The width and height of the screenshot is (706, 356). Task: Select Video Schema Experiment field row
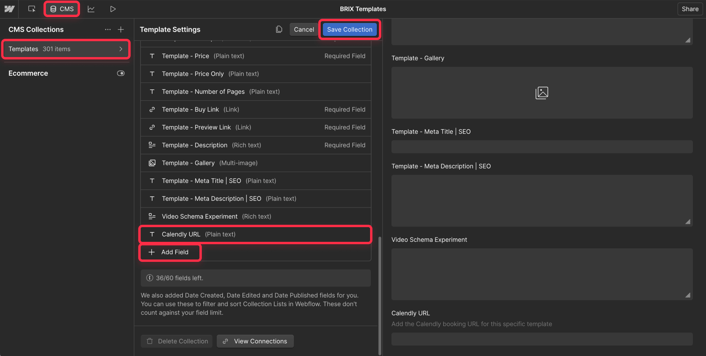pyautogui.click(x=256, y=217)
